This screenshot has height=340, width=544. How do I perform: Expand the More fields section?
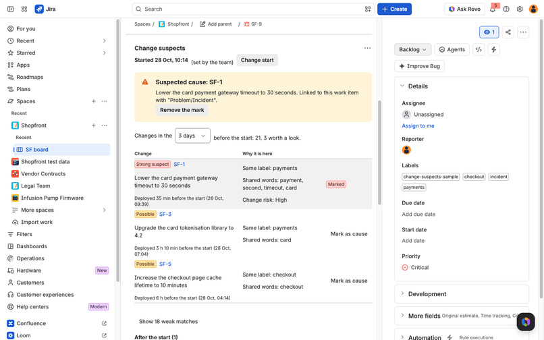coord(402,315)
